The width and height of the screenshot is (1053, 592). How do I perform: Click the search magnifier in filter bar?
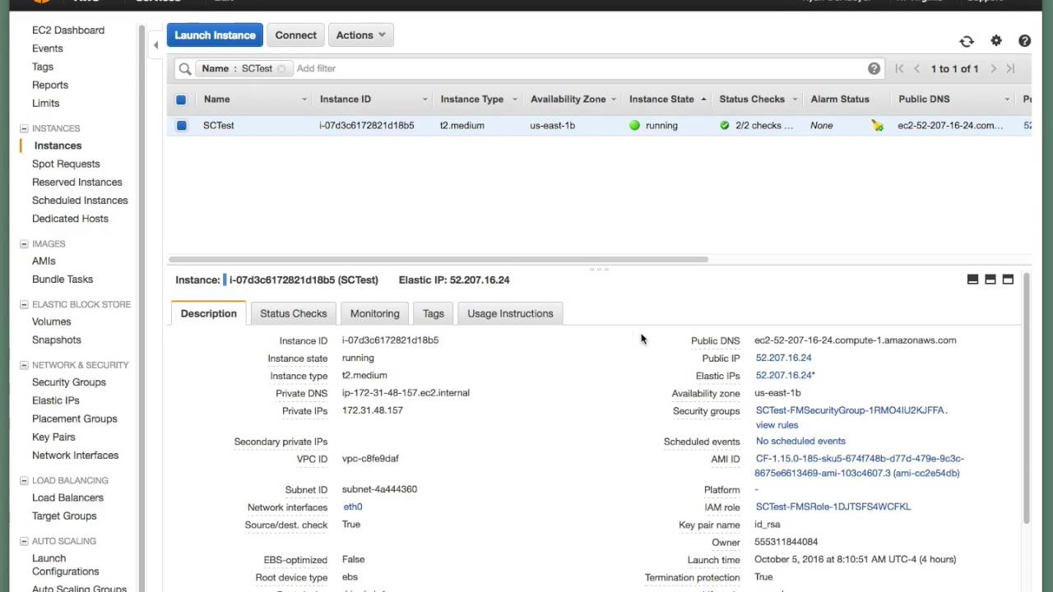[185, 69]
